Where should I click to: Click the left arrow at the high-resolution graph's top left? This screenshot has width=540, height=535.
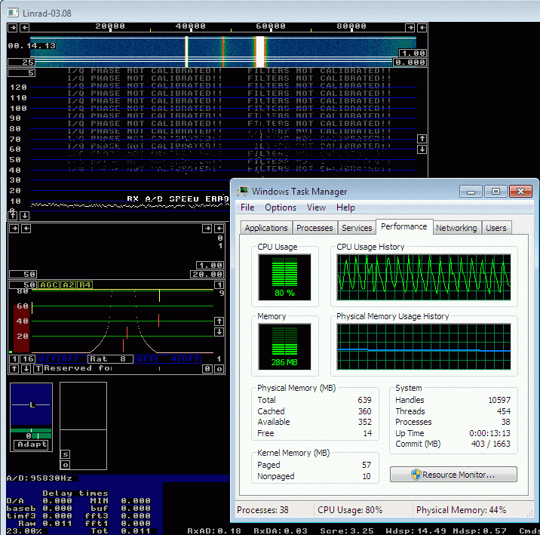26,229
